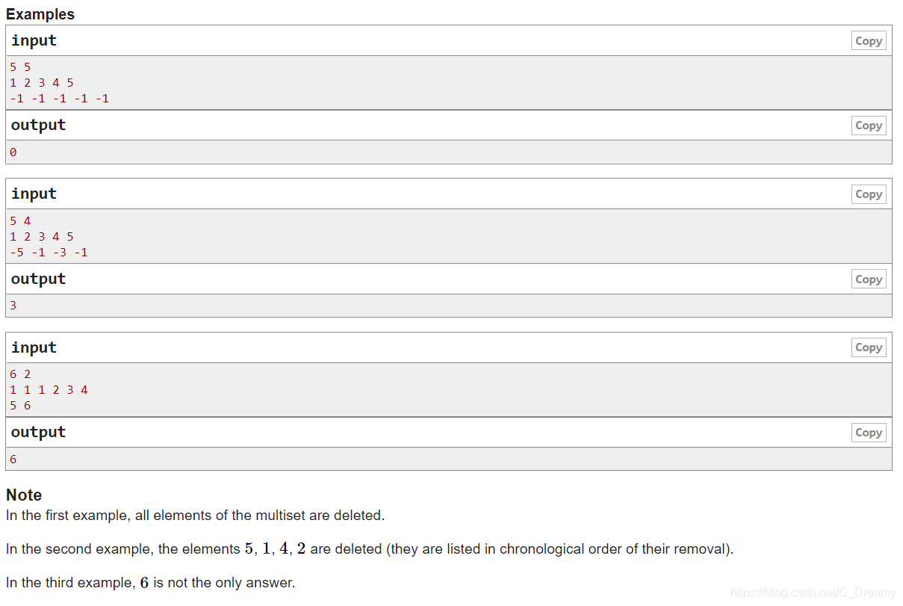Click the line reading '5 4'
Screen dimensions: 903x606
pos(19,220)
